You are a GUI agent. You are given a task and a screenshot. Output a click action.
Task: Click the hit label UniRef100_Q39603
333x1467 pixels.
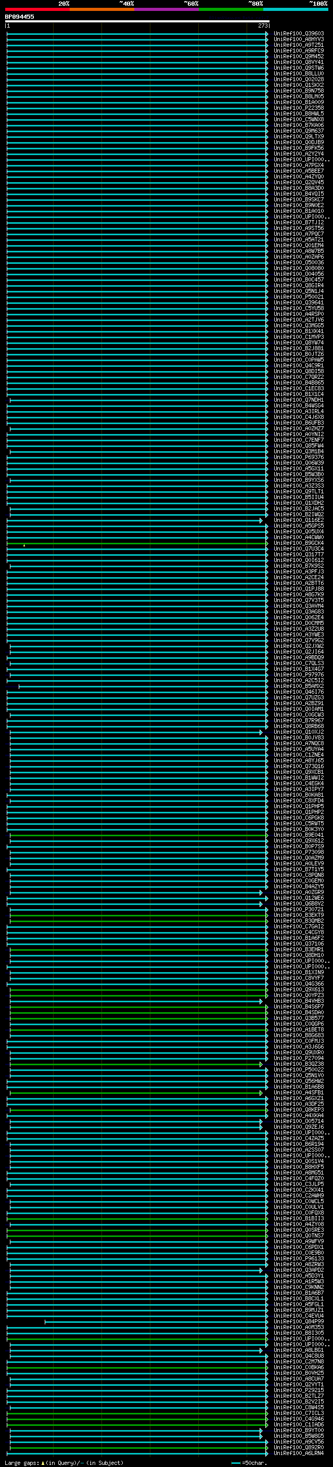point(299,34)
